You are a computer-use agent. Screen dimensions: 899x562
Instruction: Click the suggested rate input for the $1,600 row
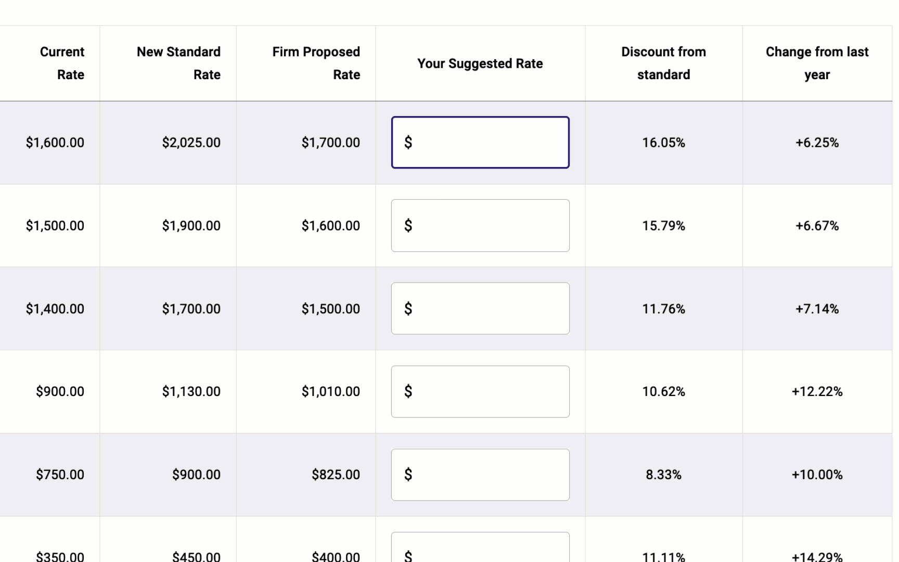click(480, 142)
